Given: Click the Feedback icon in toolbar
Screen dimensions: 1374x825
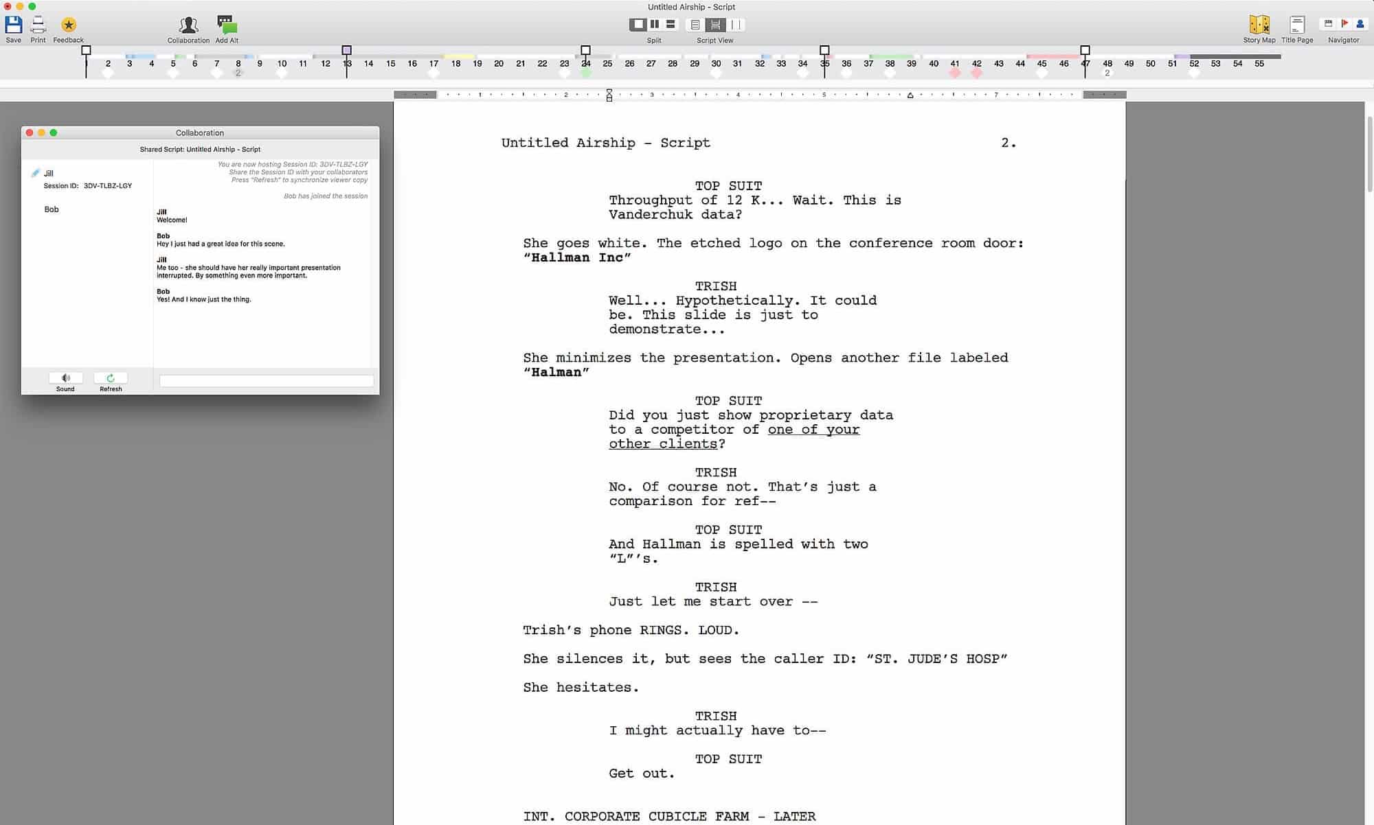Looking at the screenshot, I should pyautogui.click(x=68, y=23).
